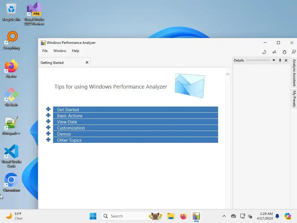The height and width of the screenshot is (223, 297).
Task: Open the My Presets side tab
Action: (x=294, y=99)
